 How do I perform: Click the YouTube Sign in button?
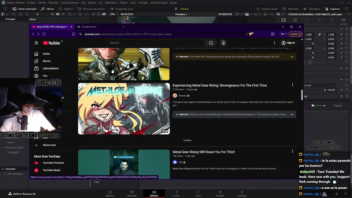point(288,43)
